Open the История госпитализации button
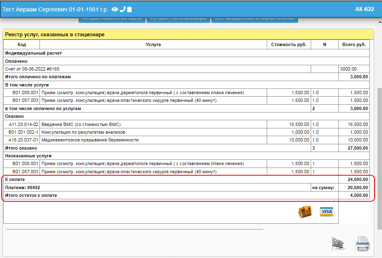 tap(178, 19)
